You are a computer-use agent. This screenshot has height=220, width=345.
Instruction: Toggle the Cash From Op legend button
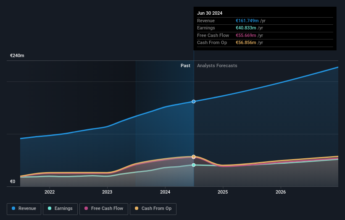point(153,209)
